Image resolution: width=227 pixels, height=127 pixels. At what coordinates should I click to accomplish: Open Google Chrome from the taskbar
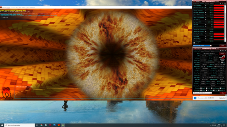(41, 125)
